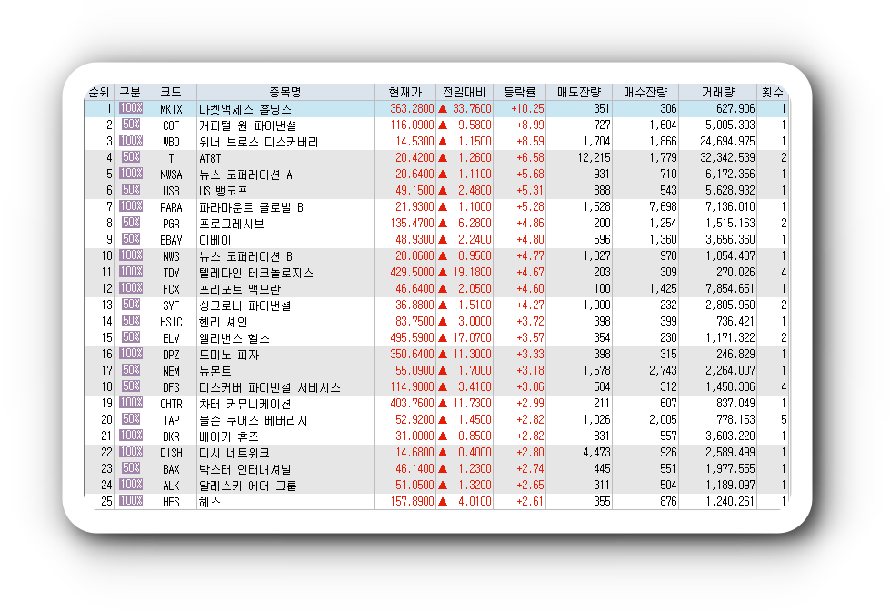The image size is (890, 611).
Task: Click stock code NWSA
Action: click(171, 175)
